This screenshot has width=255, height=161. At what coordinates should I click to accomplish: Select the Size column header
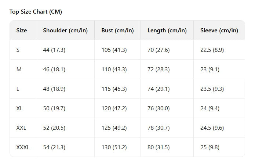[x=22, y=31]
